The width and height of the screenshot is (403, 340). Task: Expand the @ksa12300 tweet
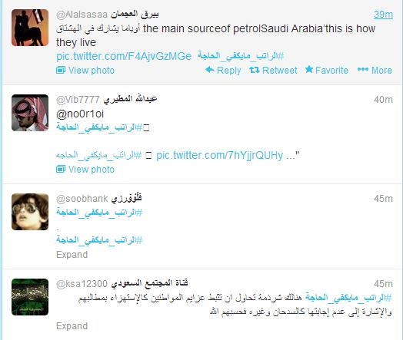click(72, 326)
